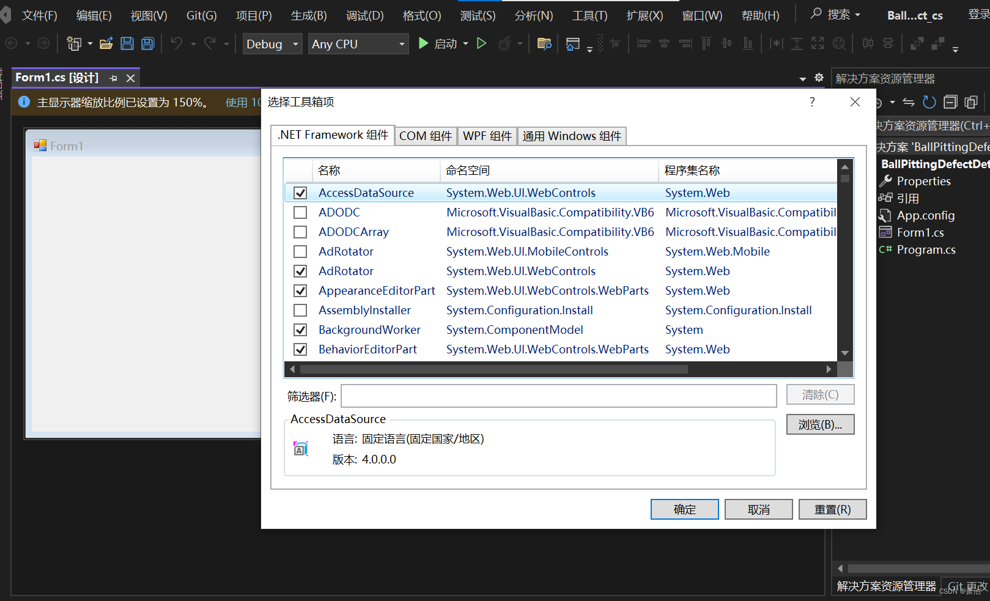
Task: Check the AdRotator MobileControls checkbox
Action: point(300,251)
